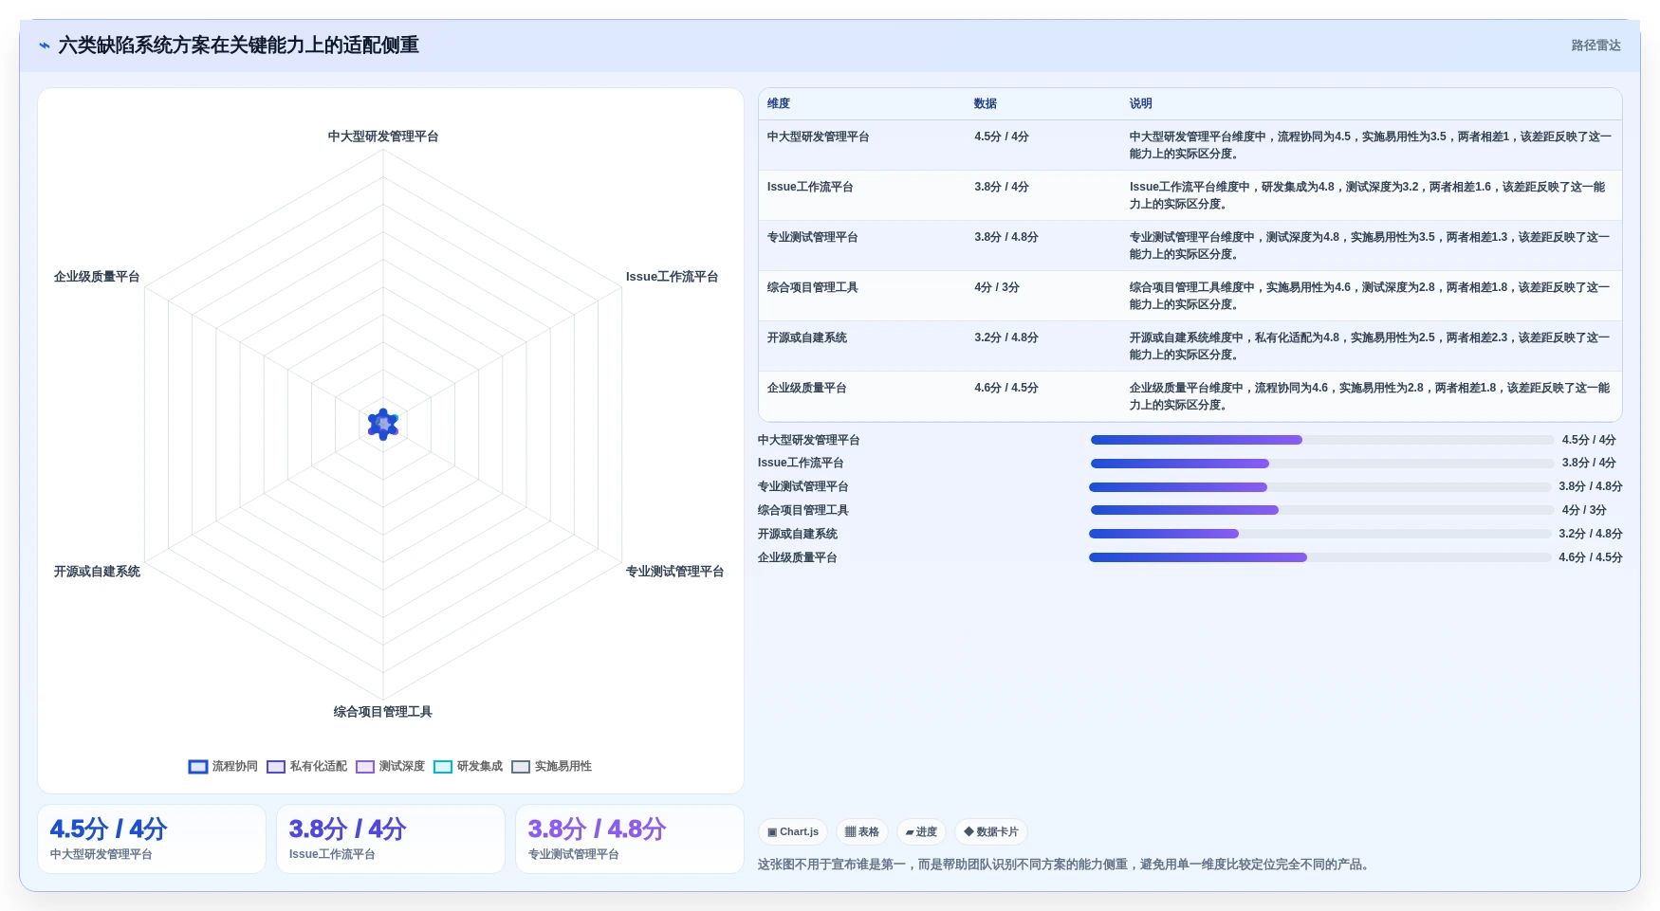This screenshot has height=911, width=1660.
Task: Click table row 专业测试管理平台
Action: coord(1190,246)
